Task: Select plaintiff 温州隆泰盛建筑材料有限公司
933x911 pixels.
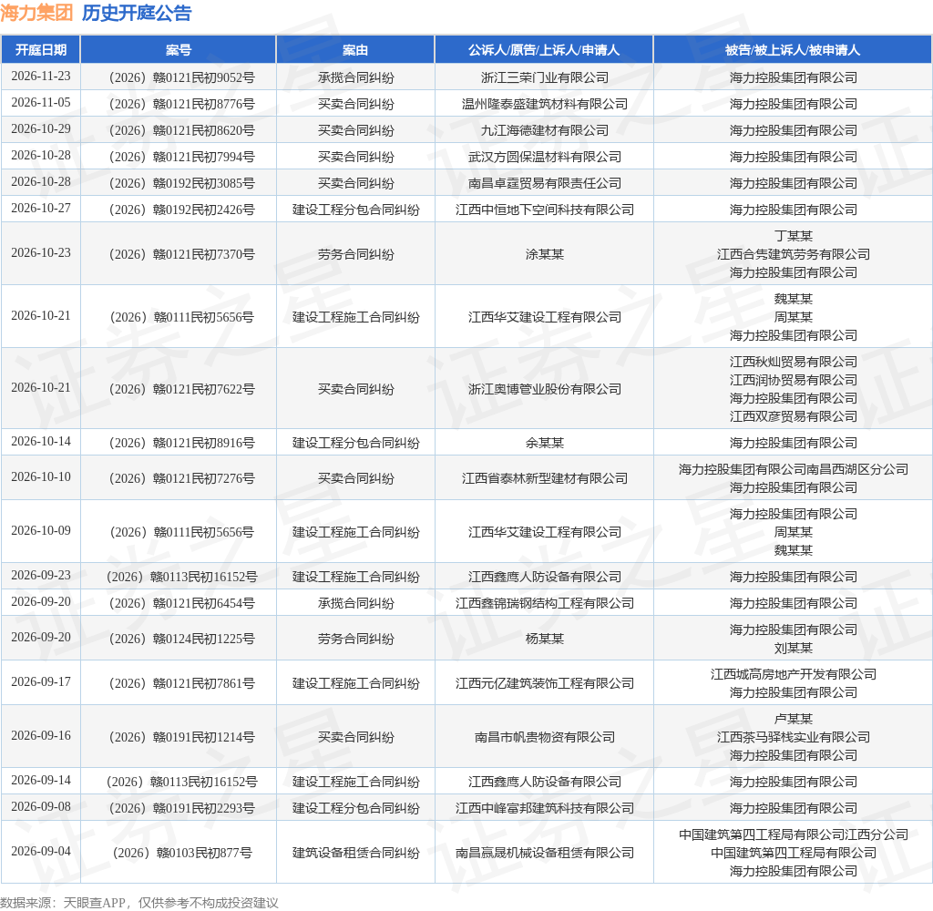Action: [545, 104]
